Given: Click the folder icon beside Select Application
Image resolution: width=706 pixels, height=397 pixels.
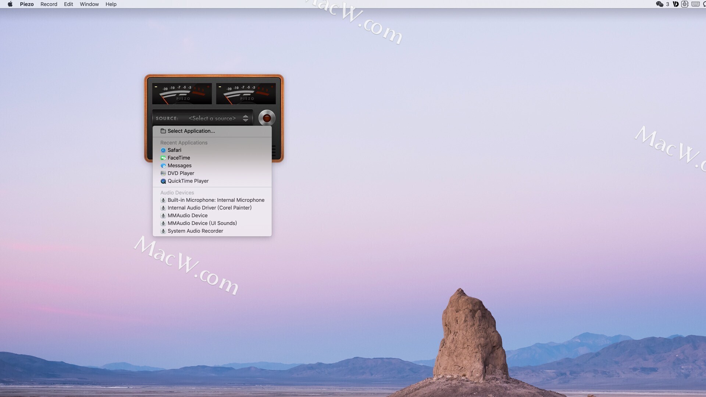Looking at the screenshot, I should pos(163,131).
